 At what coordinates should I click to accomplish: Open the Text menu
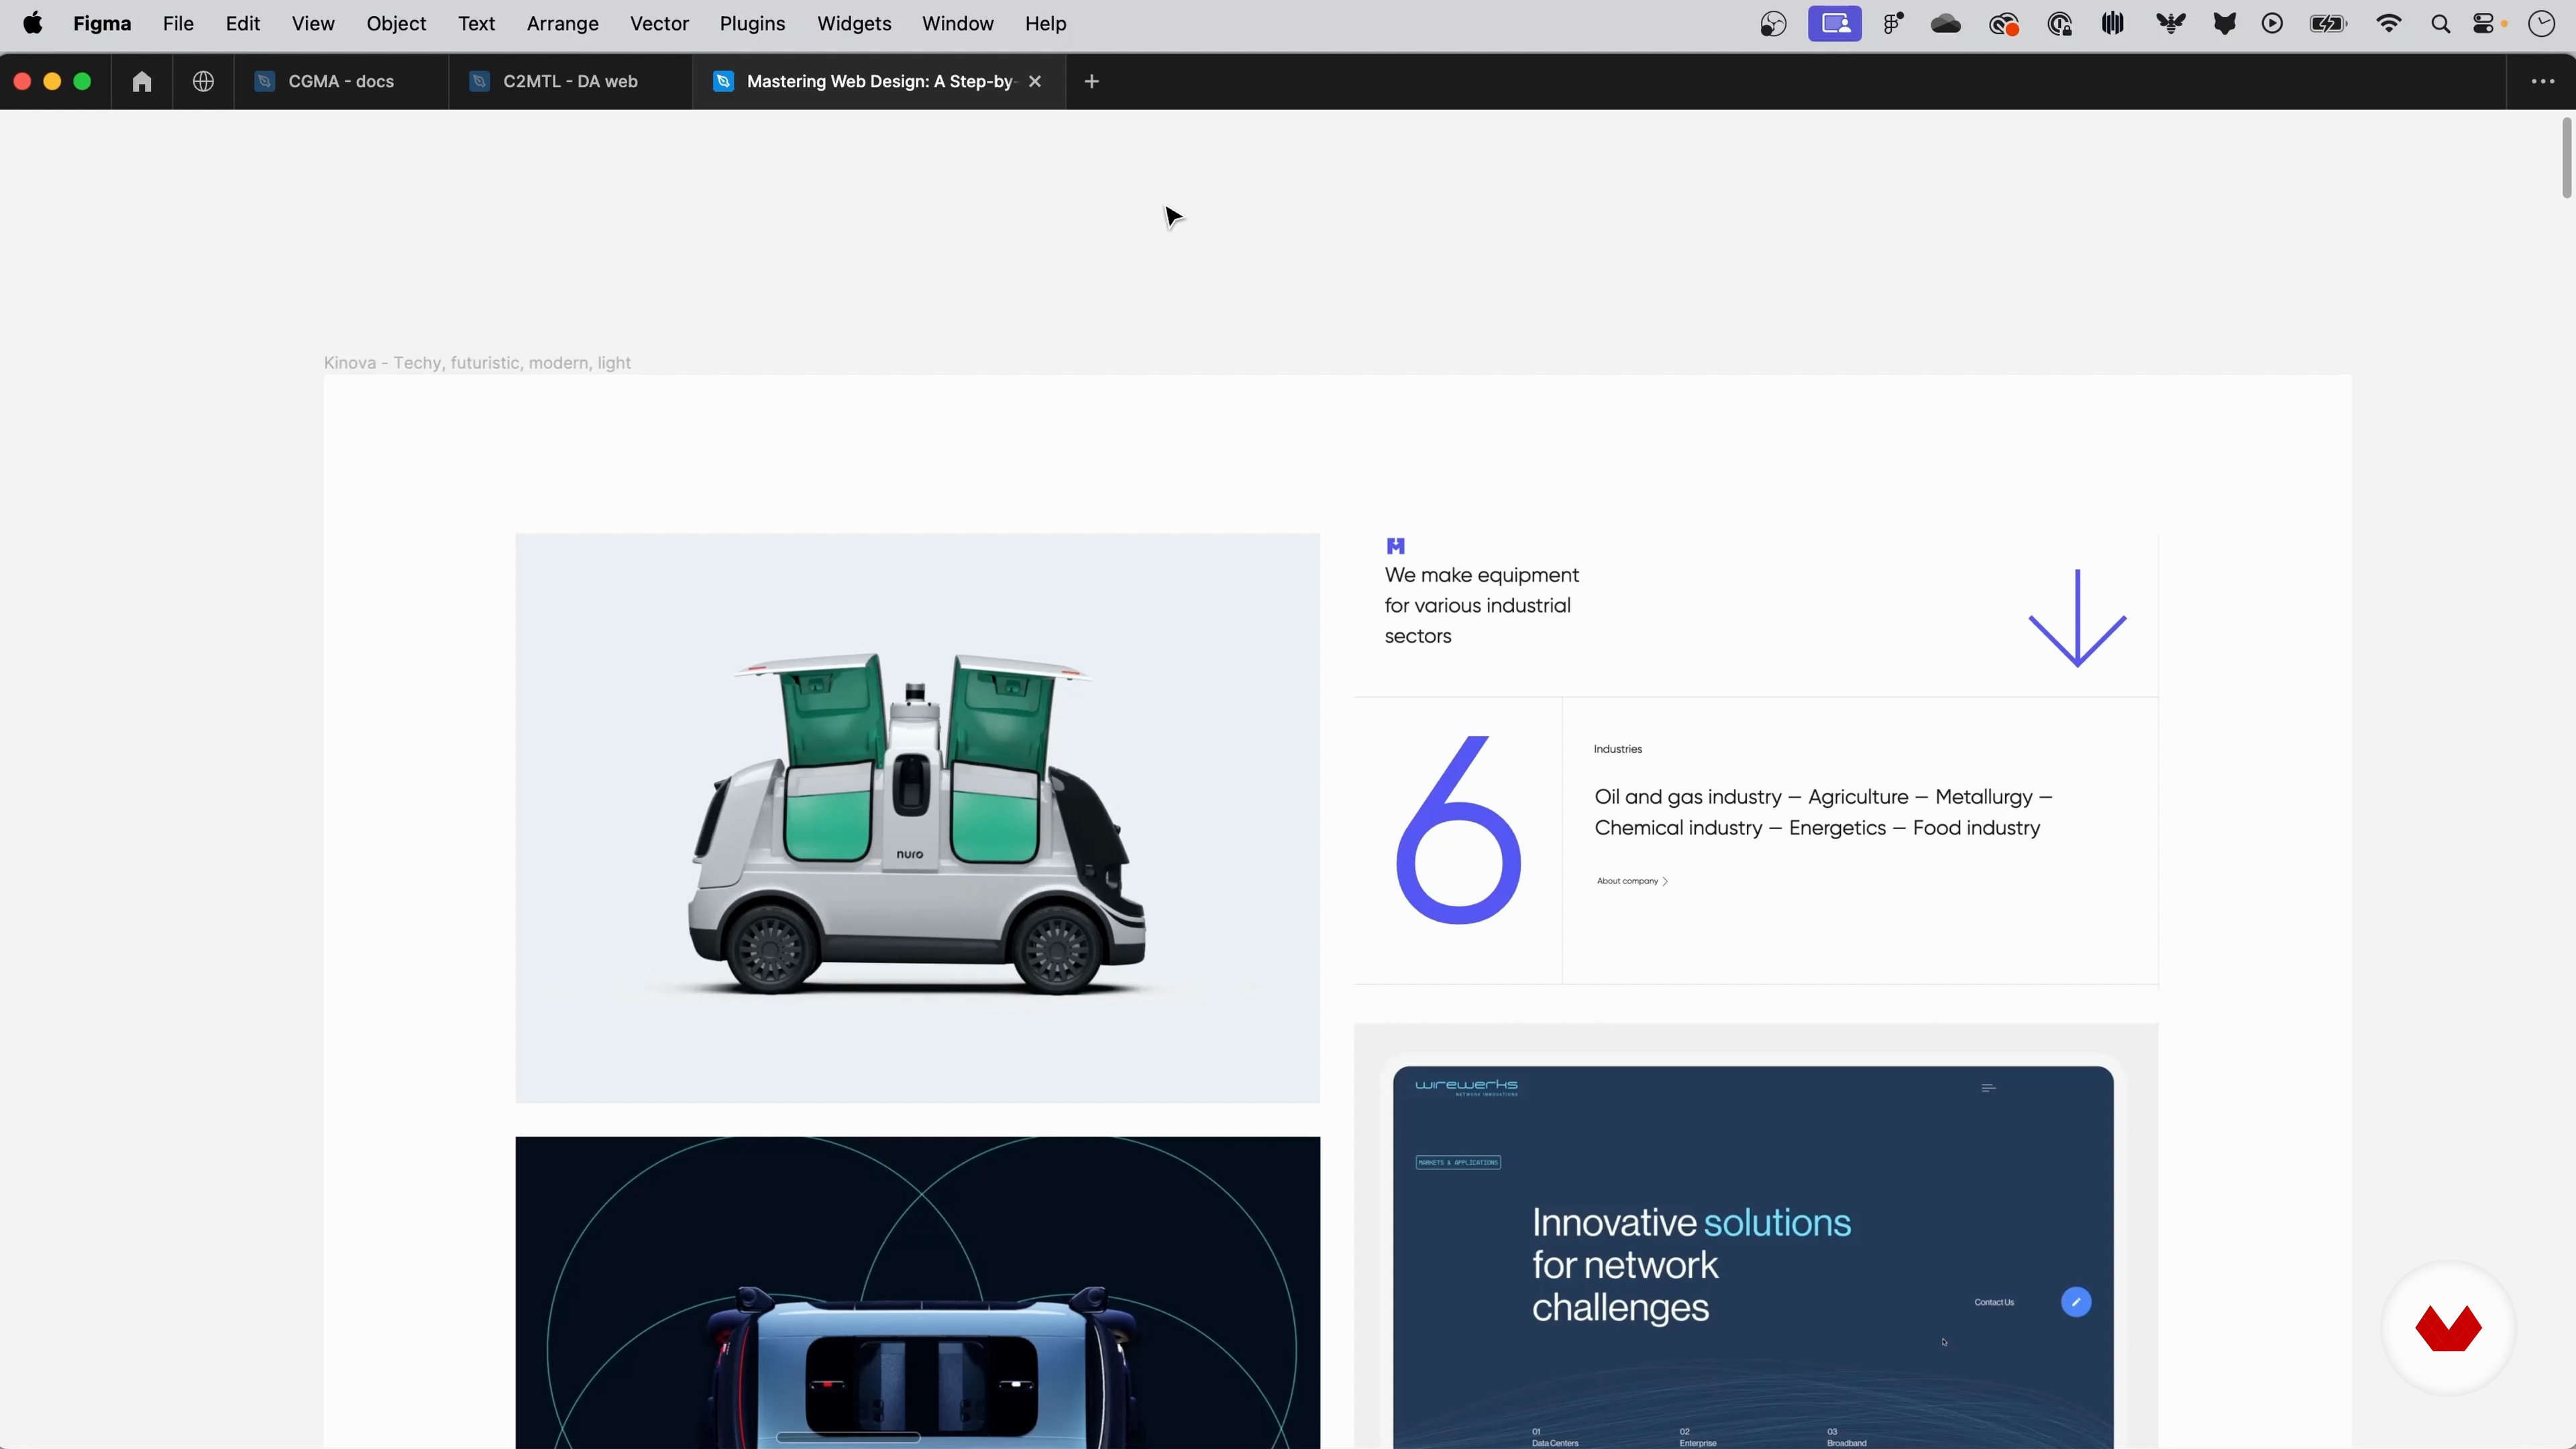(x=477, y=23)
